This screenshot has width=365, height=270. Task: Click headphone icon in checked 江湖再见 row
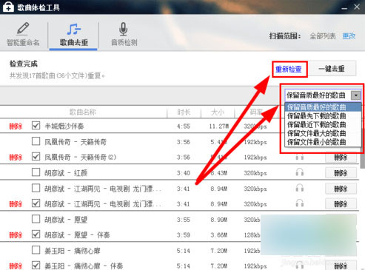pos(300,203)
